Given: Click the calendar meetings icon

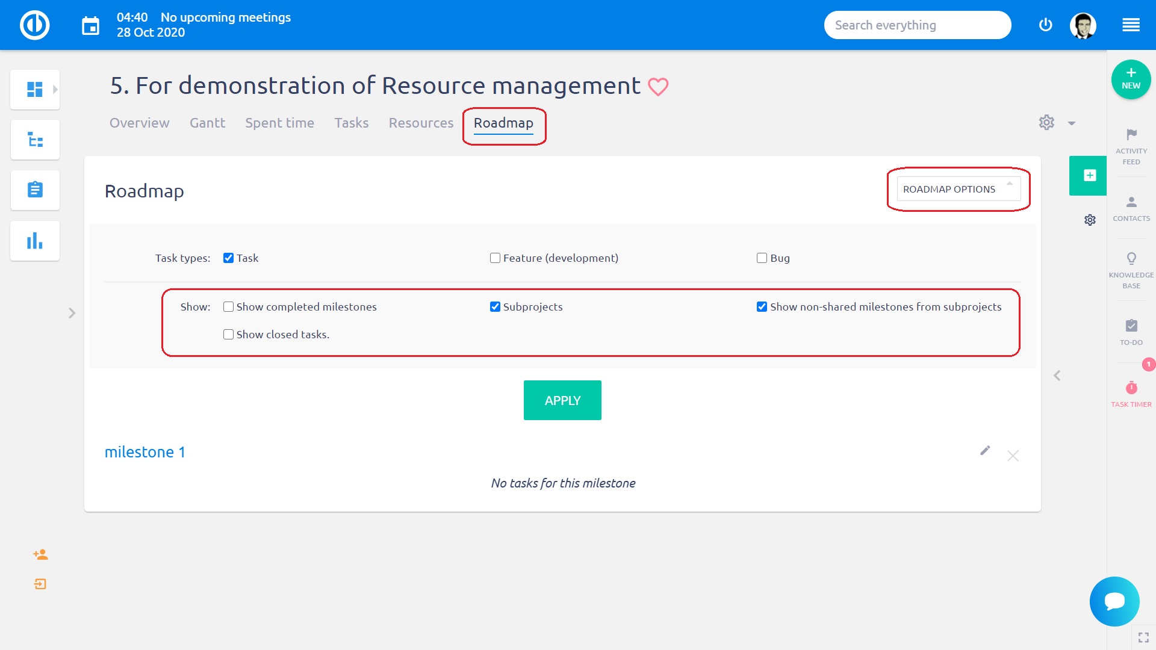Looking at the screenshot, I should tap(90, 26).
